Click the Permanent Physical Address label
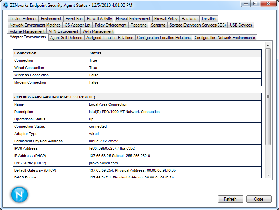Image resolution: width=279 pixels, height=210 pixels. click(38, 141)
